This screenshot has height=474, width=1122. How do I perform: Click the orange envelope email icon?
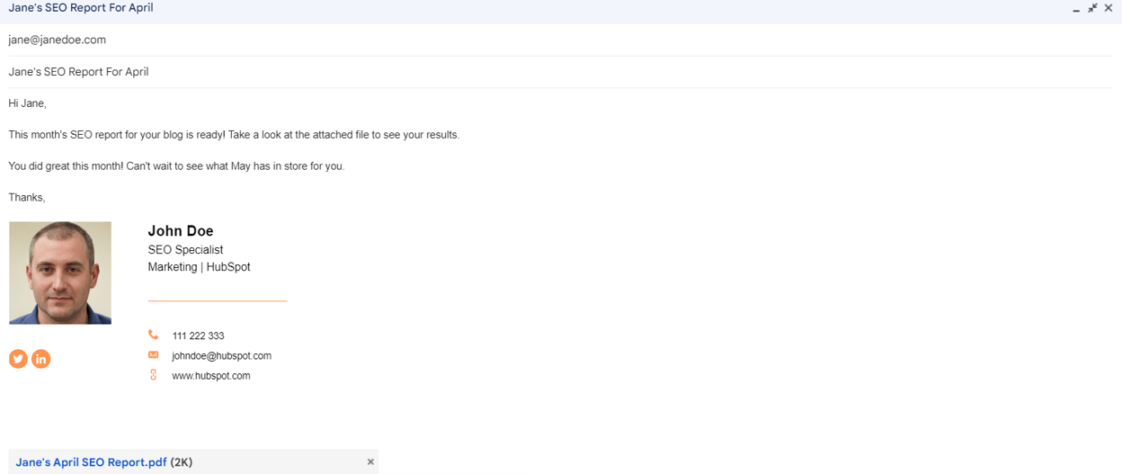pos(153,355)
